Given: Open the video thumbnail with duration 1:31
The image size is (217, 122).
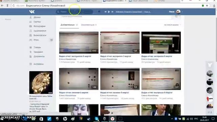Looking at the screenshot, I should (x=120, y=79).
